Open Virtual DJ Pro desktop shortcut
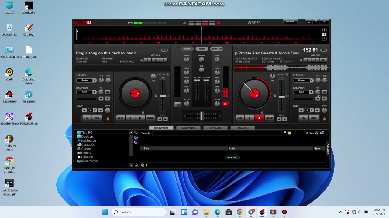This screenshot has width=389, height=218. pos(29,119)
